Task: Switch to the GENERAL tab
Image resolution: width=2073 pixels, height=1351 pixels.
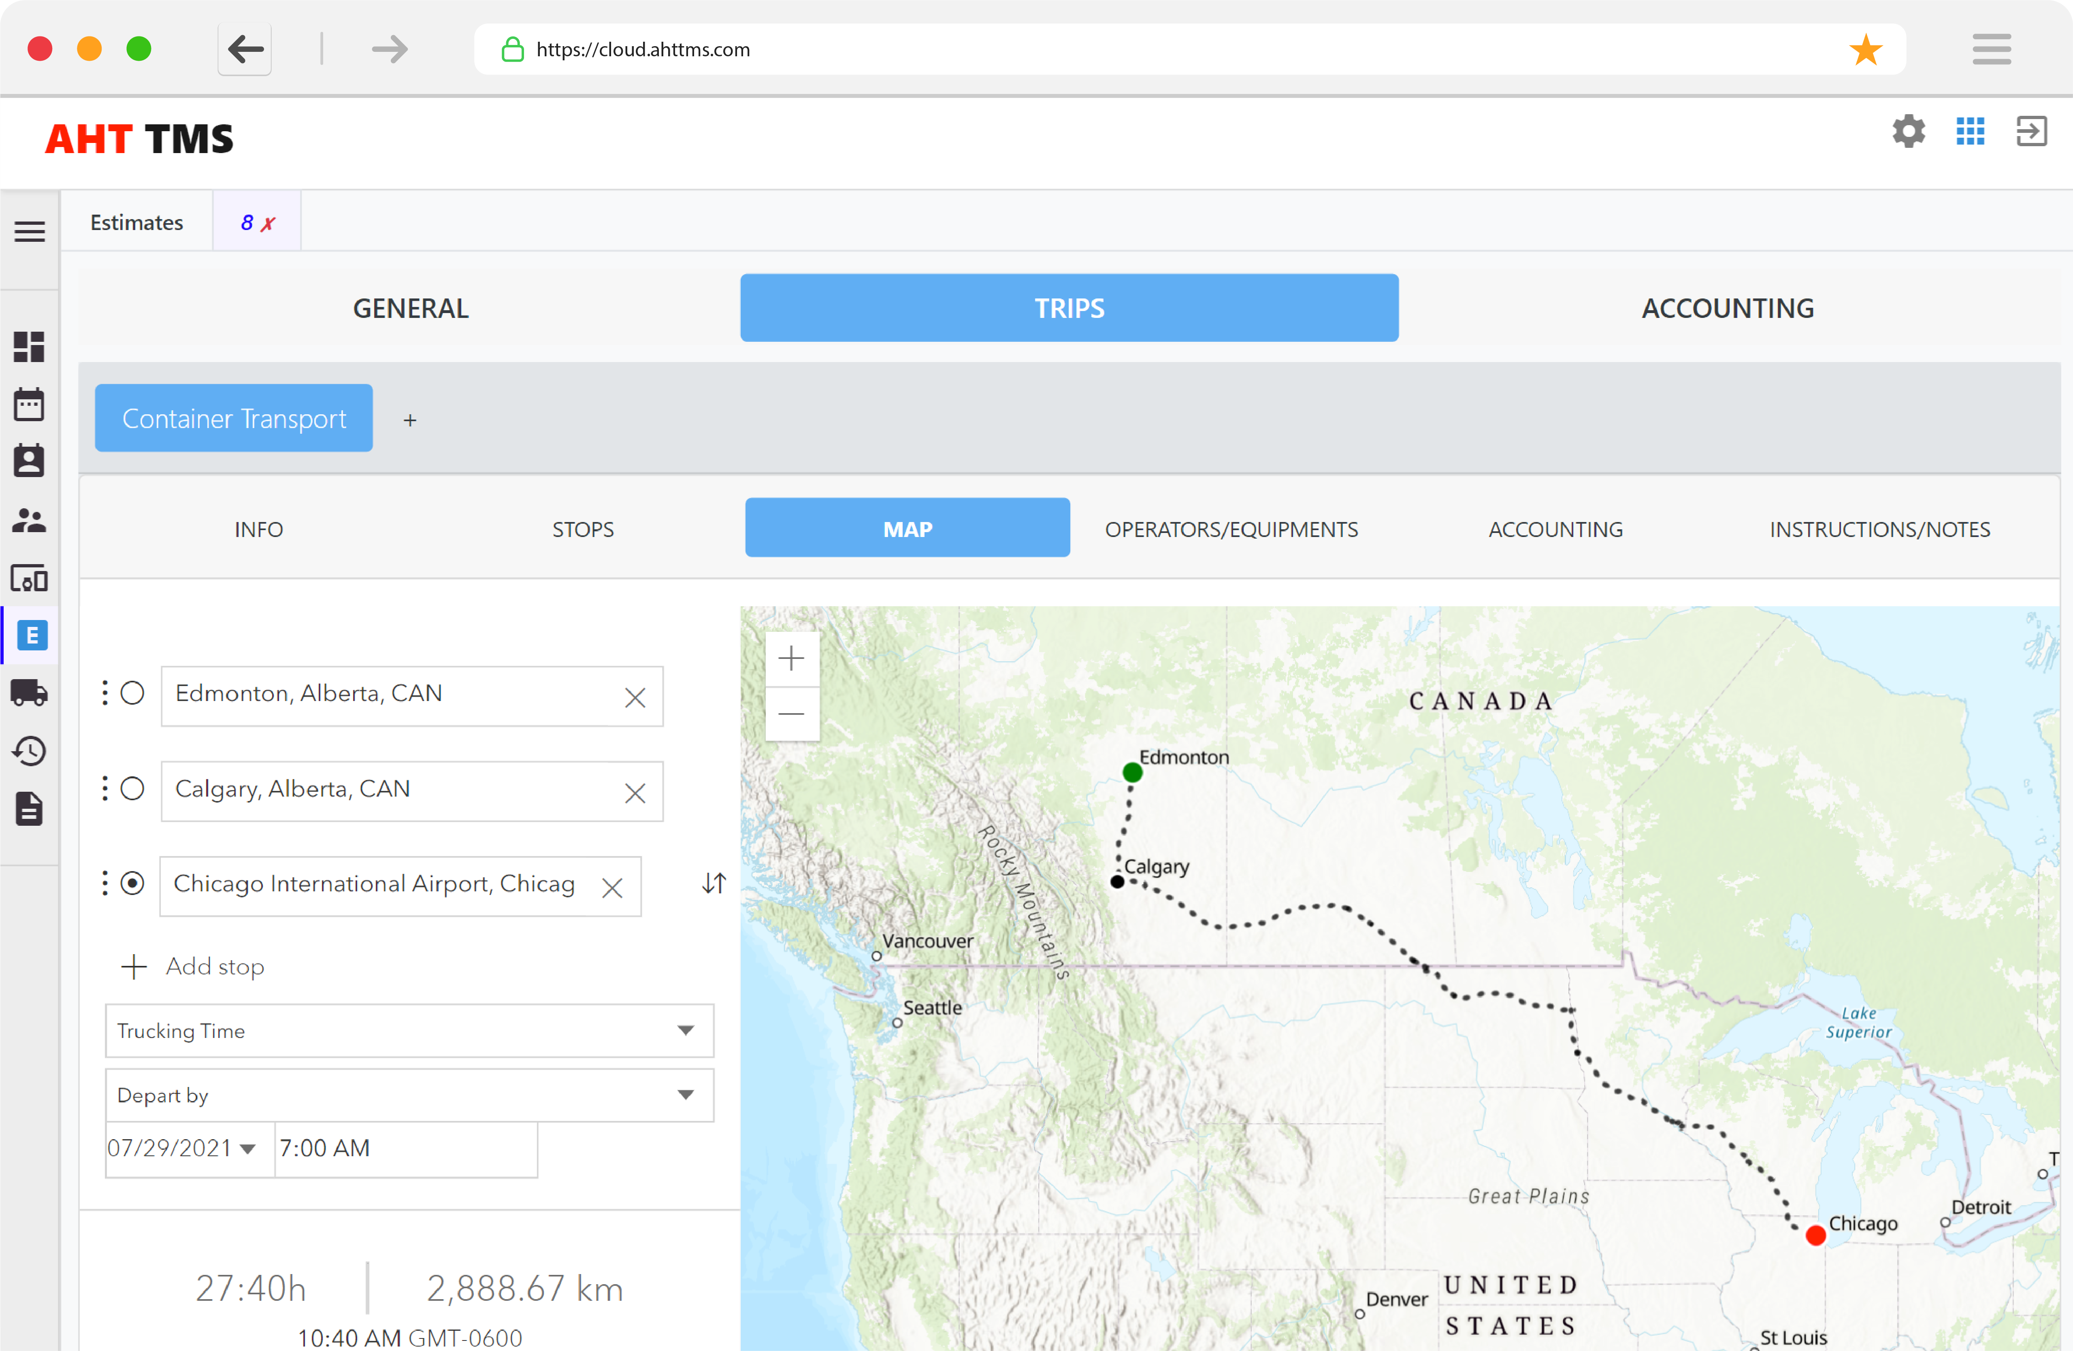Action: 410,308
